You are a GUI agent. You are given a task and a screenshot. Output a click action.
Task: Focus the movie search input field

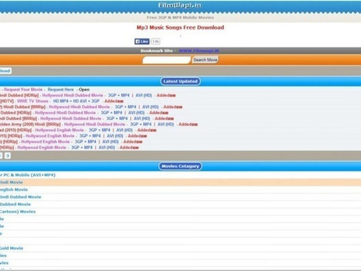167,60
